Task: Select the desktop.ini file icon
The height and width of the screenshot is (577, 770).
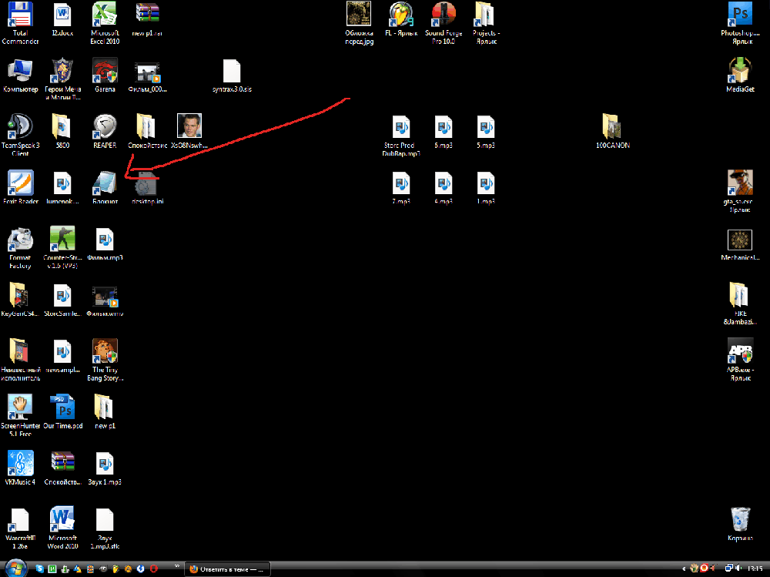Action: 146,185
